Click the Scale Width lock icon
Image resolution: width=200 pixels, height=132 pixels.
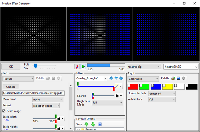click(x=59, y=119)
